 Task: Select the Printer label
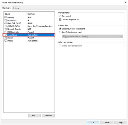click(10, 38)
